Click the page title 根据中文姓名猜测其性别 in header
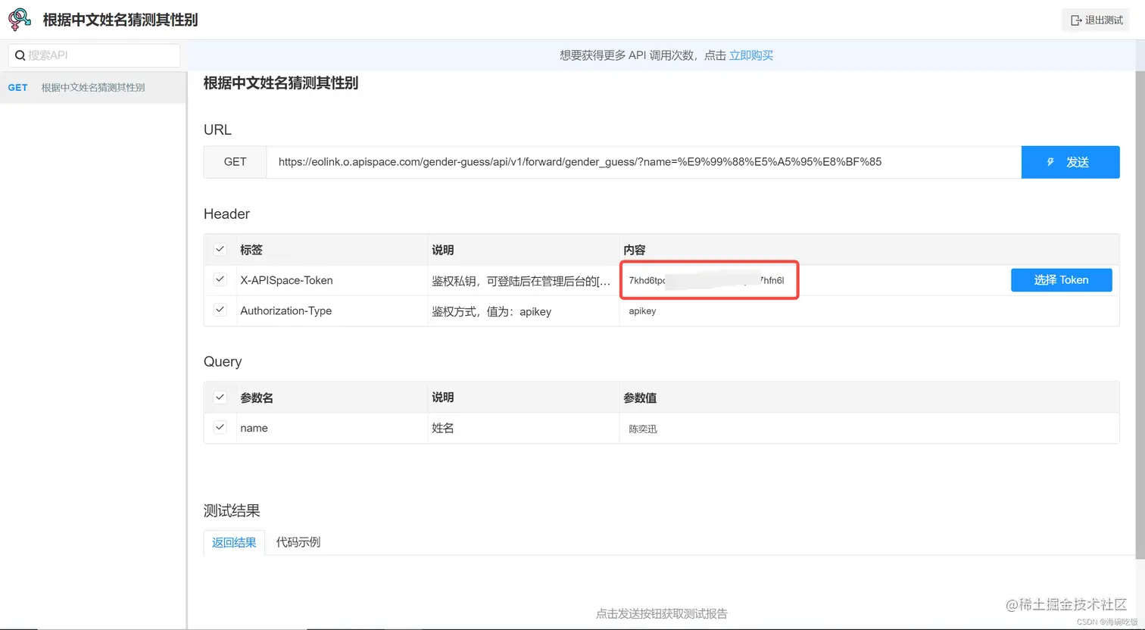Image resolution: width=1145 pixels, height=630 pixels. coord(120,20)
